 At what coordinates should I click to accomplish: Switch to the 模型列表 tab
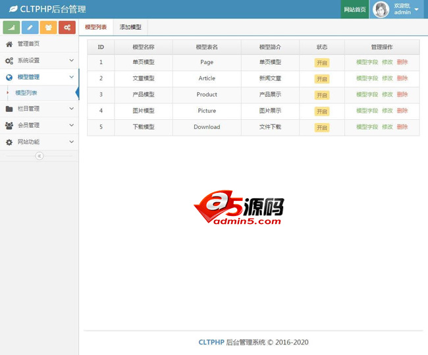click(96, 27)
